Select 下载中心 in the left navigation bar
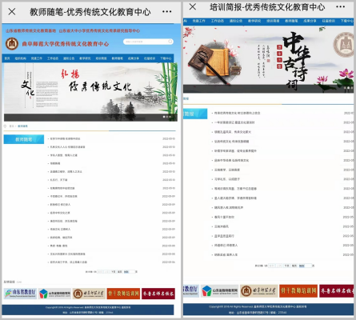 [x=166, y=58]
